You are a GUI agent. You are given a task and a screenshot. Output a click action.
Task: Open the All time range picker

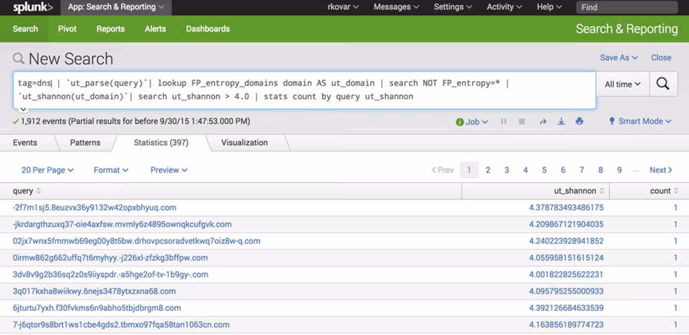tap(622, 84)
